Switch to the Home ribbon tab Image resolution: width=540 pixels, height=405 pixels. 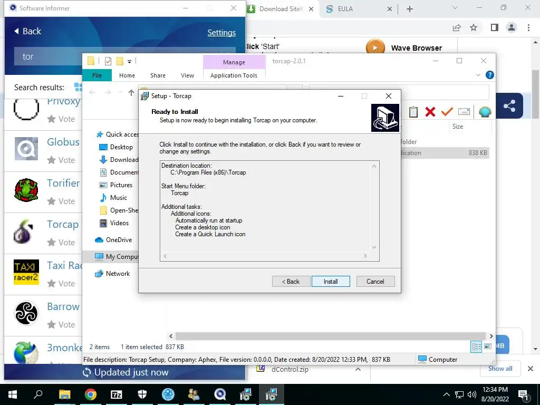click(x=127, y=75)
